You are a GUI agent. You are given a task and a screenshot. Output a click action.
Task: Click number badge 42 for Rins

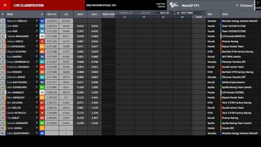click(42, 26)
